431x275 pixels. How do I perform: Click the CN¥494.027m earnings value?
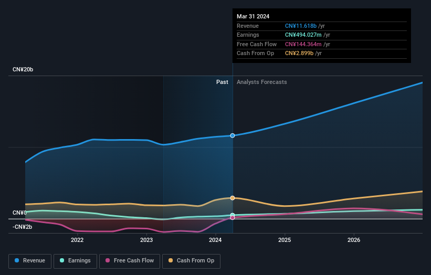(303, 35)
